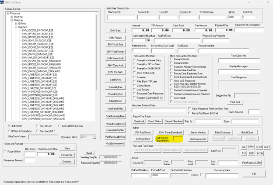The width and height of the screenshot is (273, 185).
Task: Enable the Demand Debit checkbox
Action: point(171,63)
